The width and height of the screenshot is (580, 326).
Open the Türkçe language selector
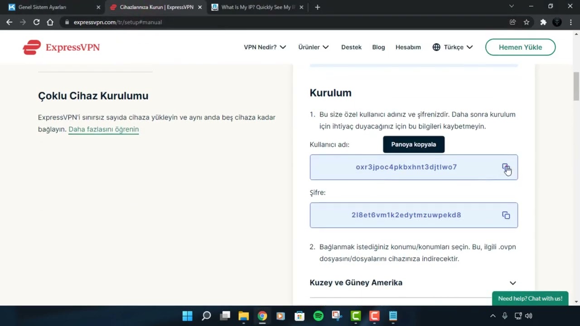tap(453, 47)
